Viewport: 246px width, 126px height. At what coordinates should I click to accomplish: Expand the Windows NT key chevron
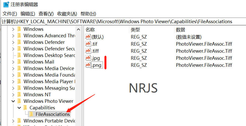(13, 95)
